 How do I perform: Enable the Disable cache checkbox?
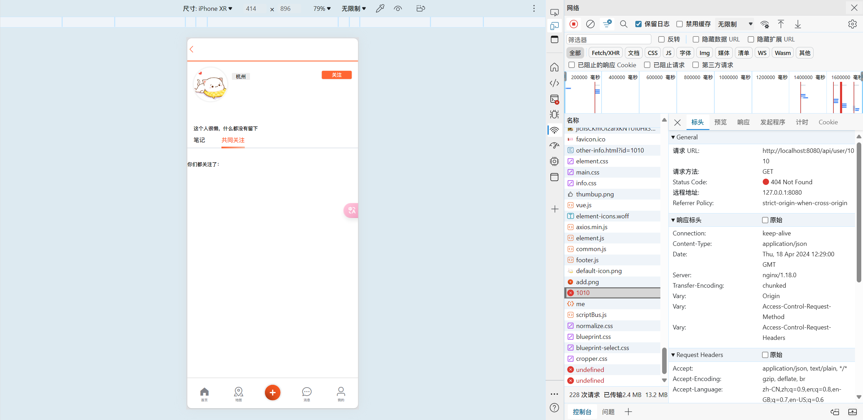(679, 24)
